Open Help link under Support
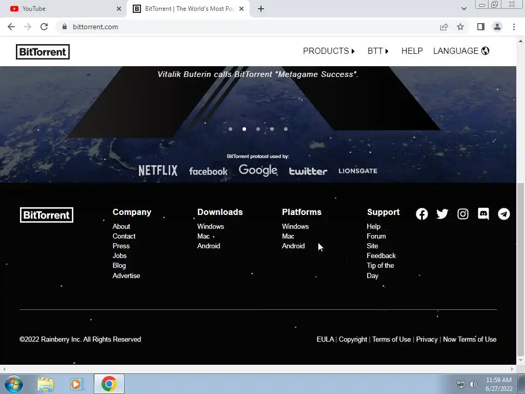Screen dimensions: 525x394 pyautogui.click(x=373, y=226)
